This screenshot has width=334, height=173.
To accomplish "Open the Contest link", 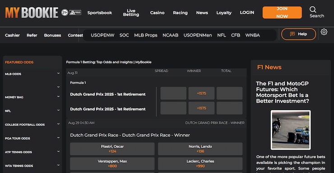I will pos(75,35).
